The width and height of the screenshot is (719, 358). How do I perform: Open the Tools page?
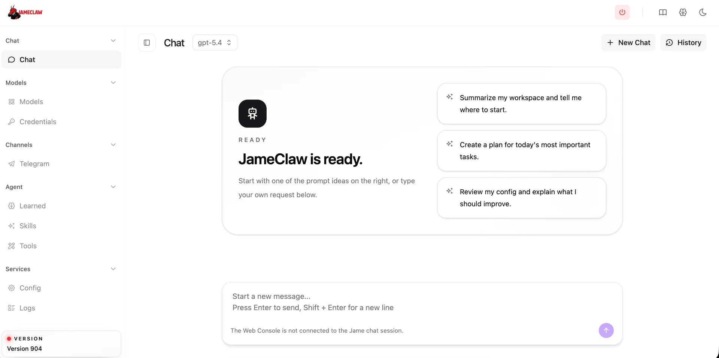tap(61, 246)
